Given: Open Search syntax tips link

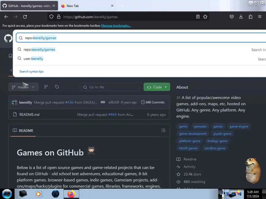Looking at the screenshot, I should (31, 72).
